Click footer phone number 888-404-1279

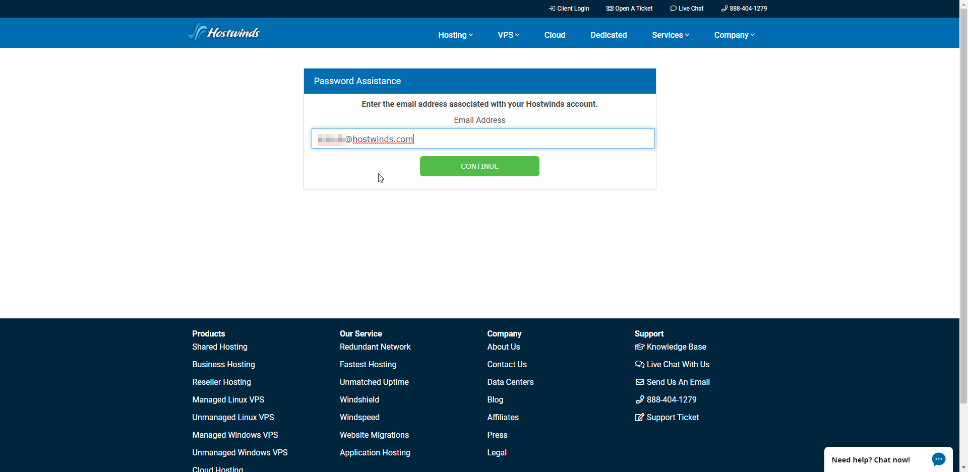point(666,399)
